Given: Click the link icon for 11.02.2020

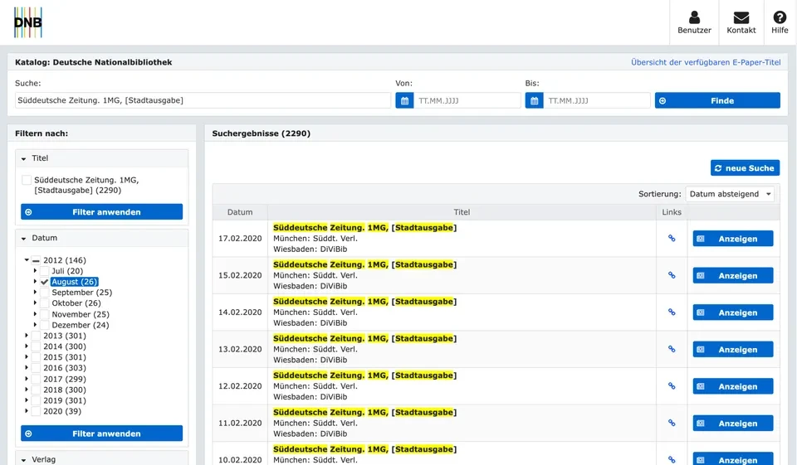Looking at the screenshot, I should click(x=672, y=423).
